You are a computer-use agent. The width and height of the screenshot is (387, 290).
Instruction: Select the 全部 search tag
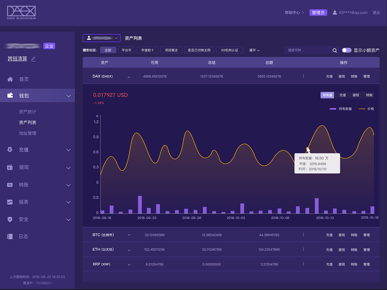108,50
